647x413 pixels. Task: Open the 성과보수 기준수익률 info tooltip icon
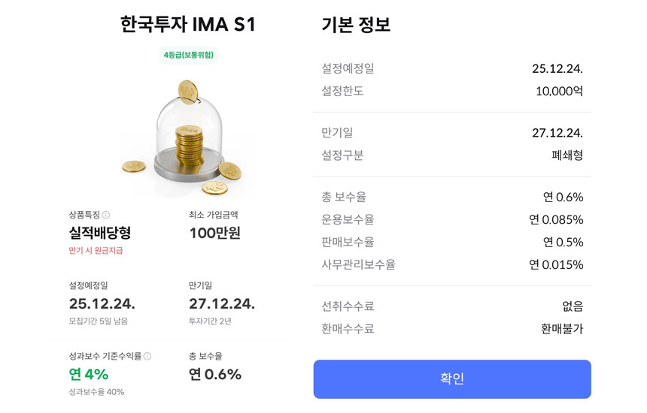click(x=147, y=357)
